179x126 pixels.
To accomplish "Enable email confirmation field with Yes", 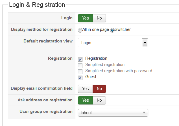I will 85,89.
